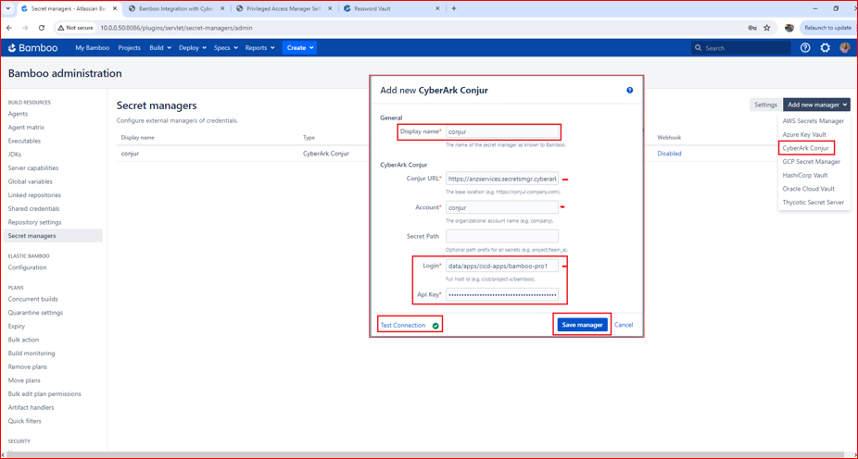
Task: Click the horizontal scrollbar at page bottom
Action: pos(424,454)
